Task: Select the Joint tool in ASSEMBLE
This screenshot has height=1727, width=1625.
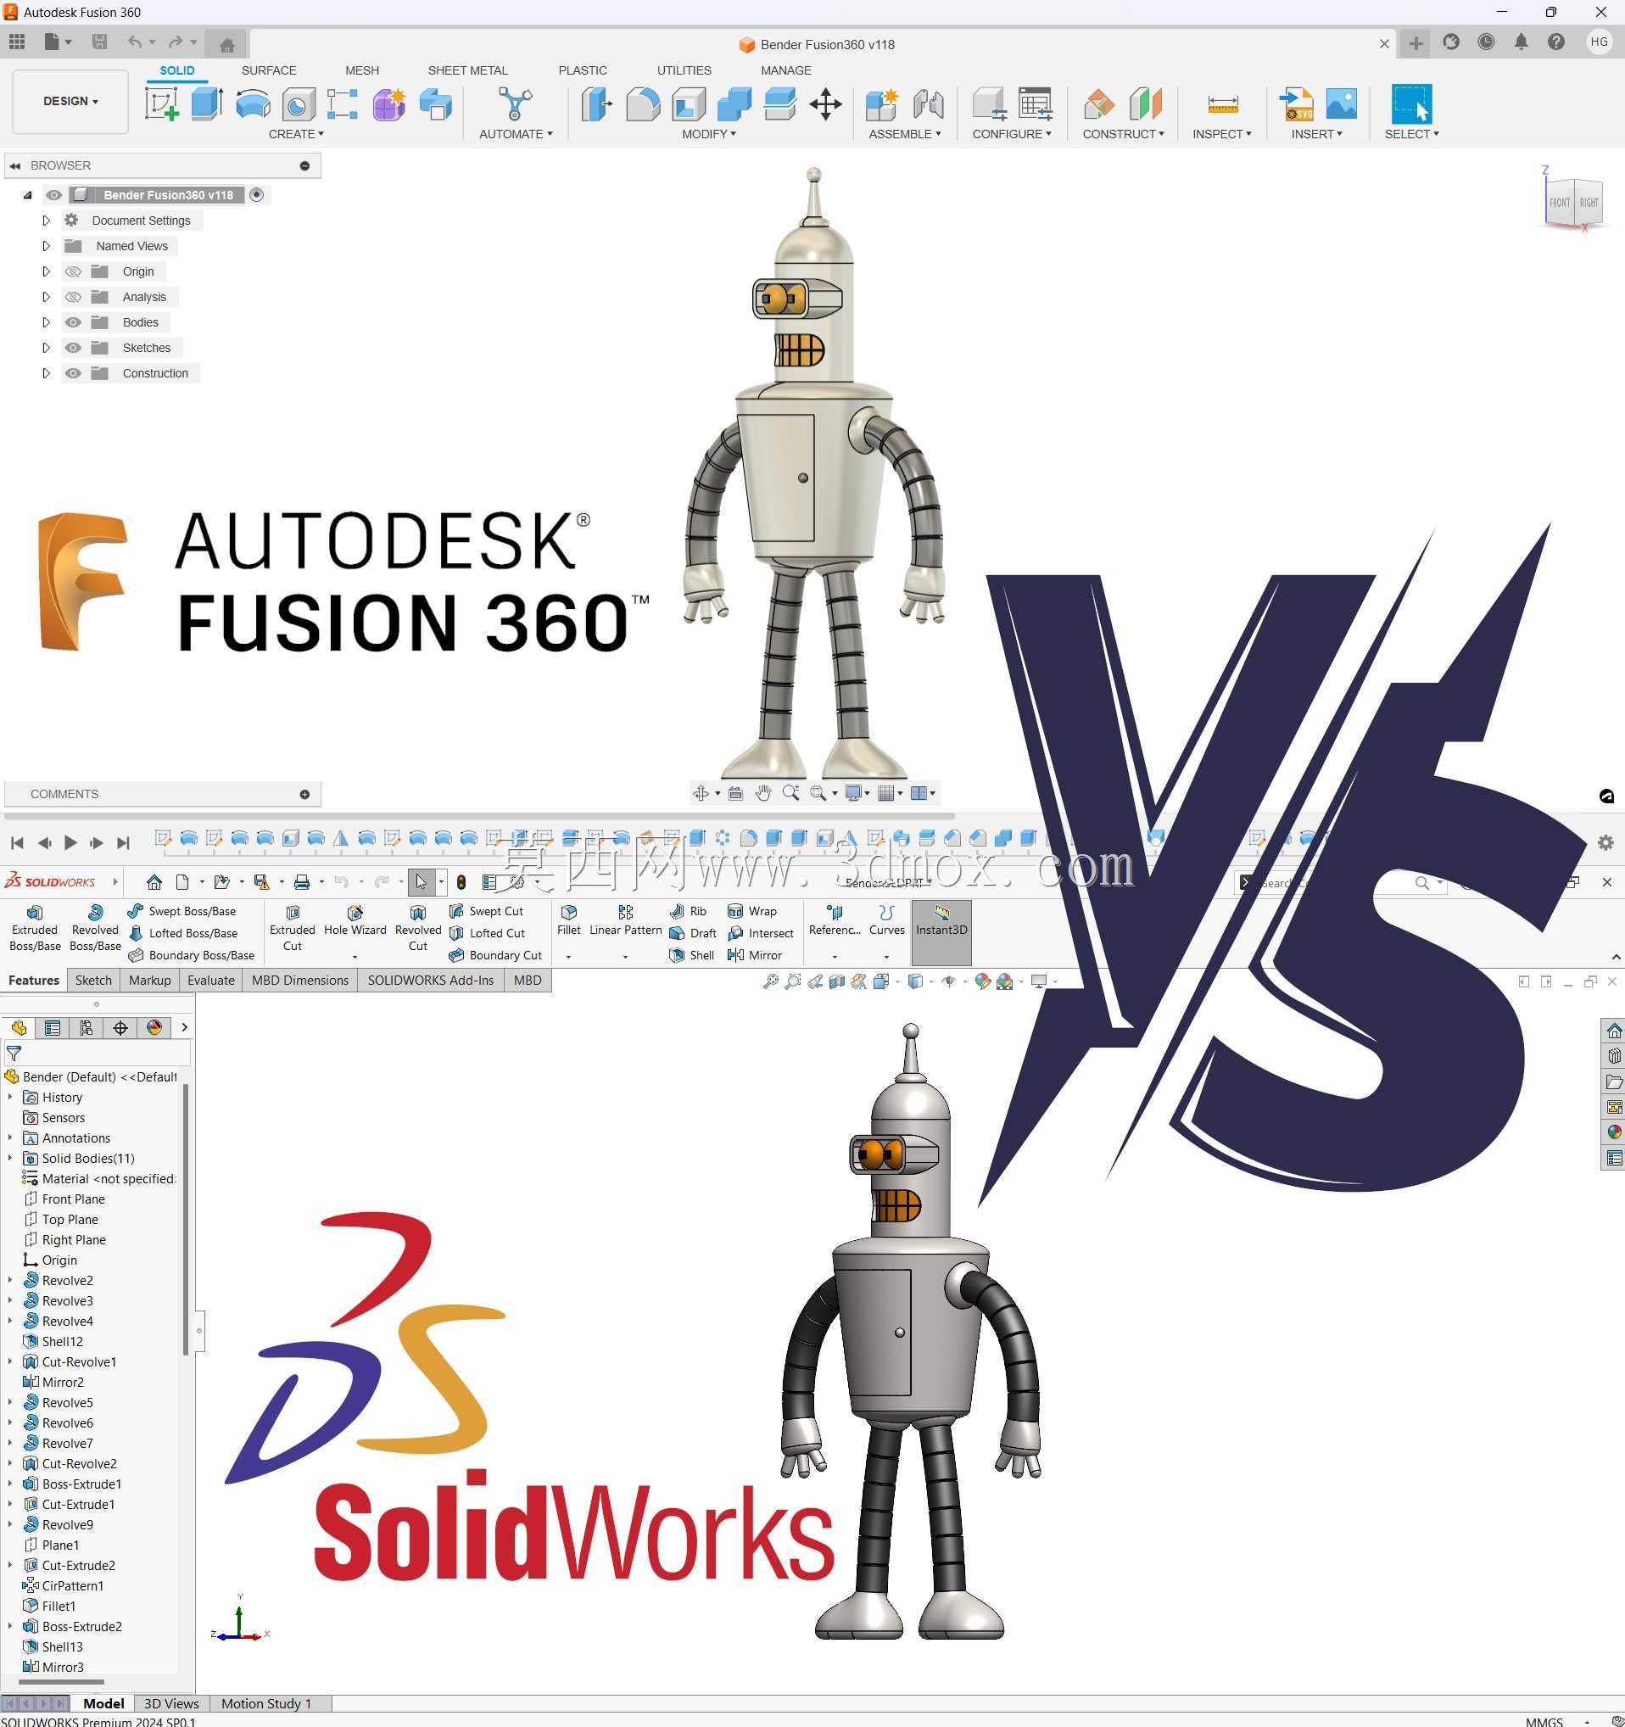Action: (x=929, y=104)
